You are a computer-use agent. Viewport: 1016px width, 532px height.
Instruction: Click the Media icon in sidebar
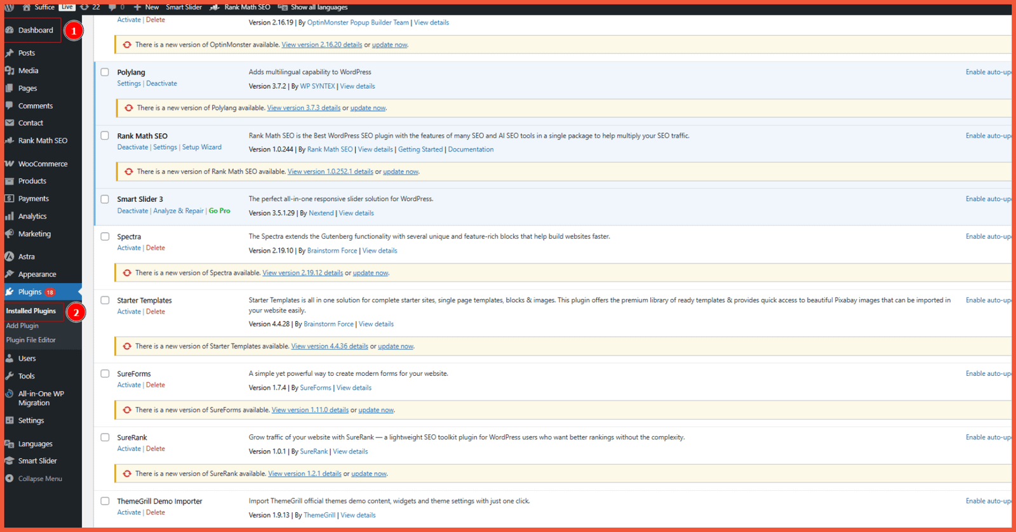[10, 70]
